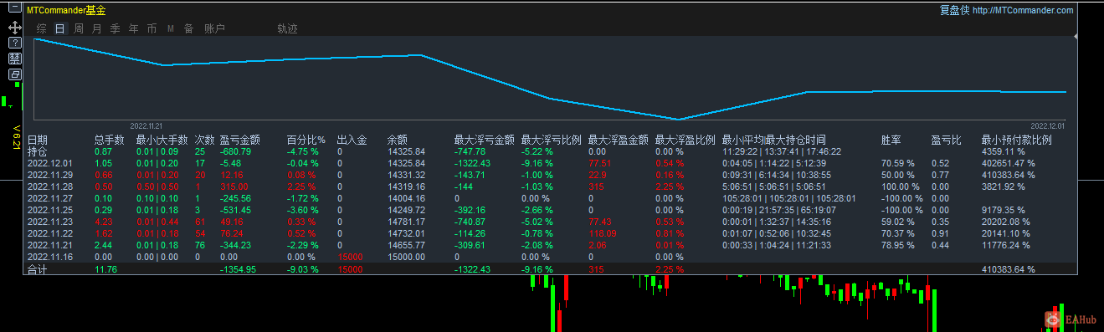The height and width of the screenshot is (332, 1104).
Task: Click the 最大浮亏金额 column header
Action: pos(485,140)
